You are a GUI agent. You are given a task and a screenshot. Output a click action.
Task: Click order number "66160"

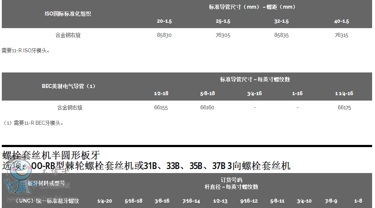coord(207,107)
